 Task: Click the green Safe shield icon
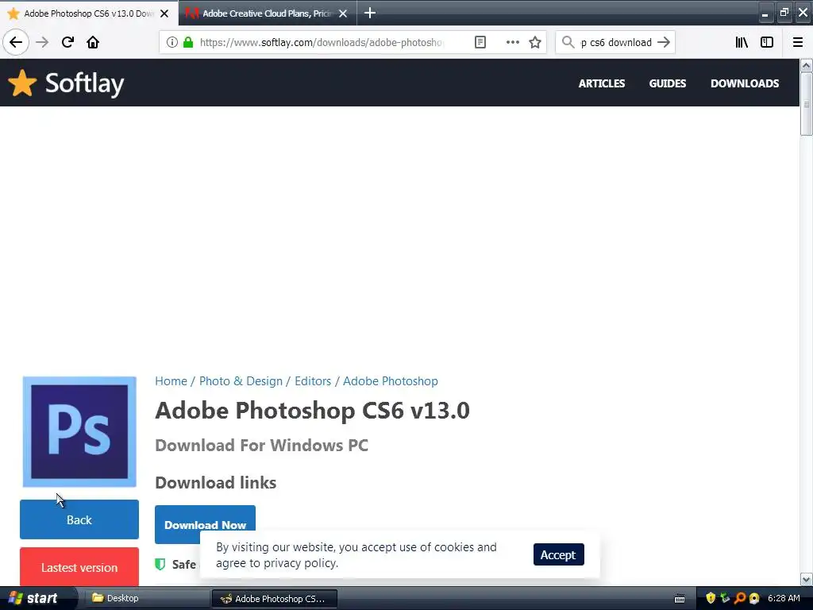pyautogui.click(x=160, y=564)
